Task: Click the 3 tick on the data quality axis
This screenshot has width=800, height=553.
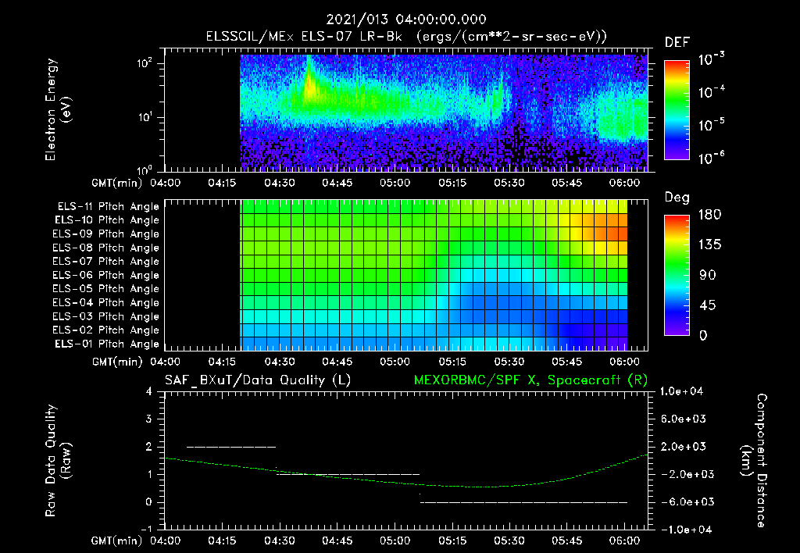Action: coord(149,419)
